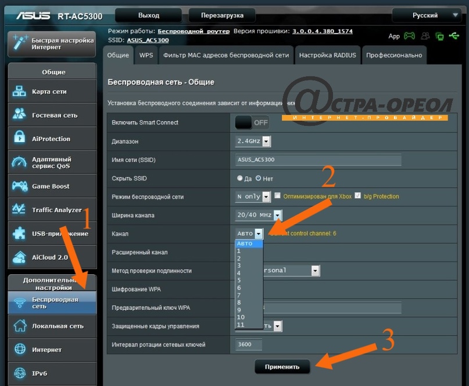The width and height of the screenshot is (469, 386).
Task: Switch to the Общие tab
Action: pos(118,55)
